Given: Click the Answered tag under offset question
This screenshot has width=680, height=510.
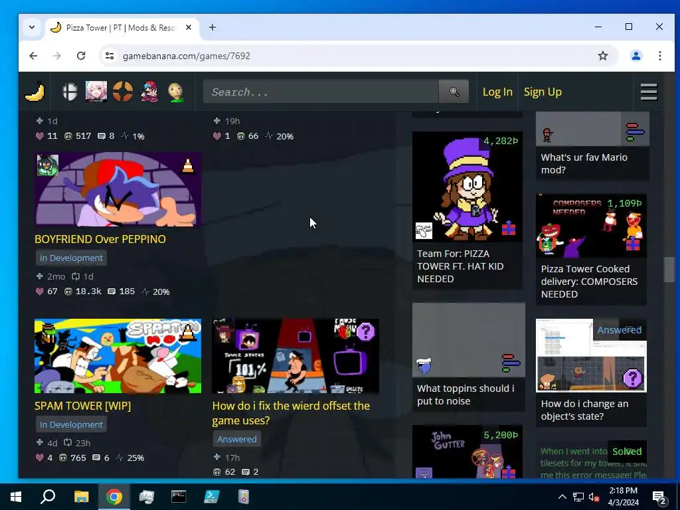Looking at the screenshot, I should pos(237,439).
